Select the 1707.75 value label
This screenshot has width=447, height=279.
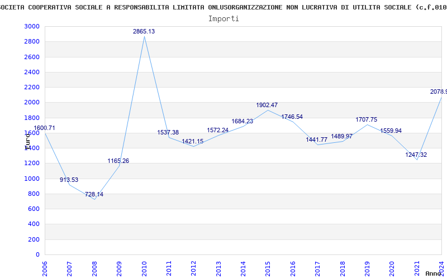(366, 119)
